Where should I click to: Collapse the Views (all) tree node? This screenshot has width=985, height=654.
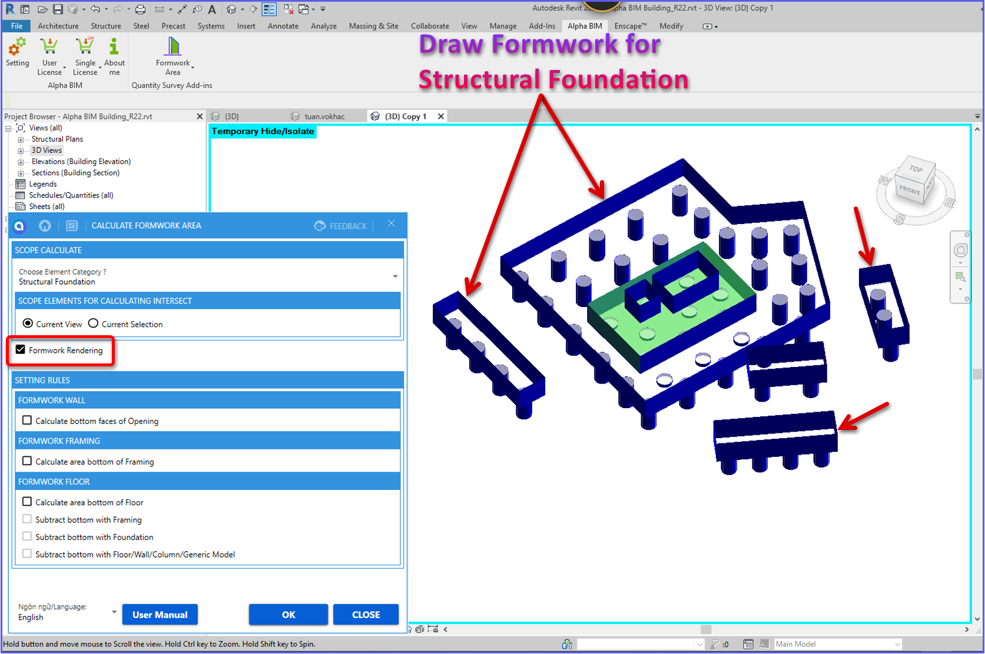pyautogui.click(x=8, y=128)
